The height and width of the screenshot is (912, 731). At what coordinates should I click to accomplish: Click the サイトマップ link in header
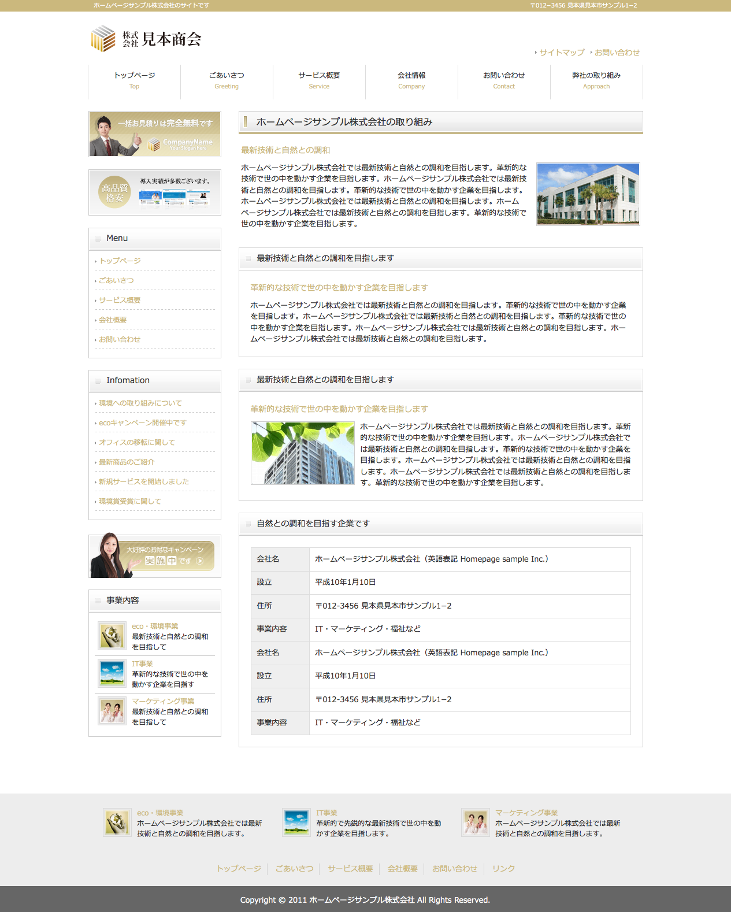562,53
